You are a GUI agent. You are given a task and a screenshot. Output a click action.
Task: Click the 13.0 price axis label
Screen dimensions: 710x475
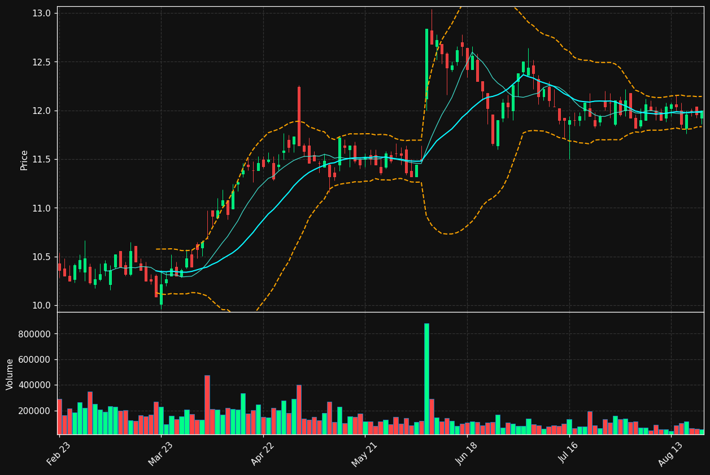pyautogui.click(x=42, y=13)
